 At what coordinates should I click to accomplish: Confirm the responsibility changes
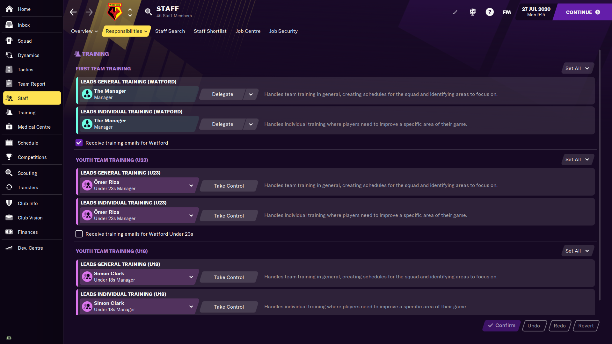pyautogui.click(x=501, y=326)
